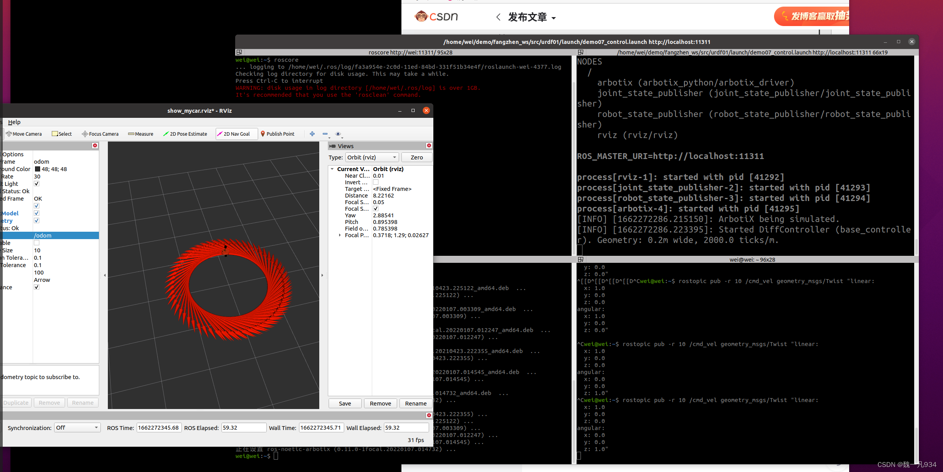This screenshot has width=943, height=472.
Task: Check the Invert Z Axis checkbox
Action: click(376, 182)
